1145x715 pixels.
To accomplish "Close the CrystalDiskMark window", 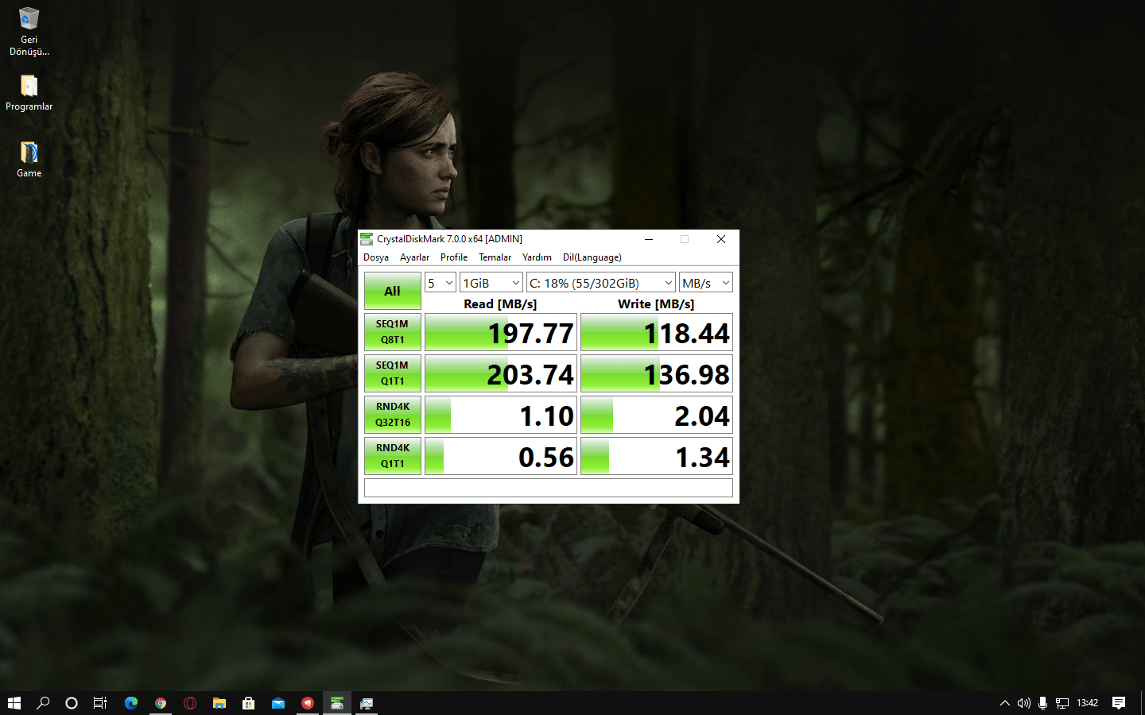I will pos(721,239).
